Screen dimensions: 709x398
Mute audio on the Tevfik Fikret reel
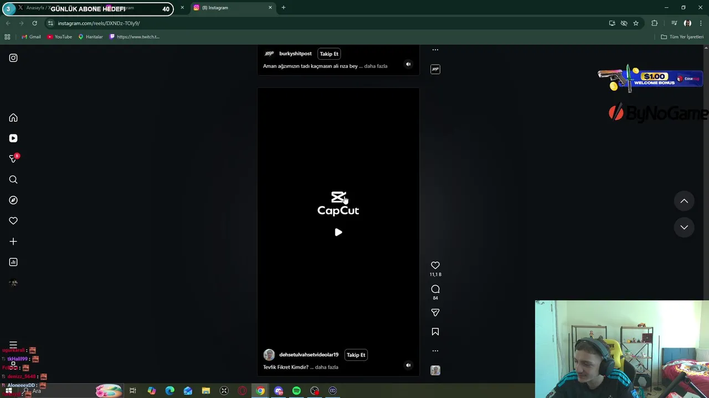[x=408, y=365]
